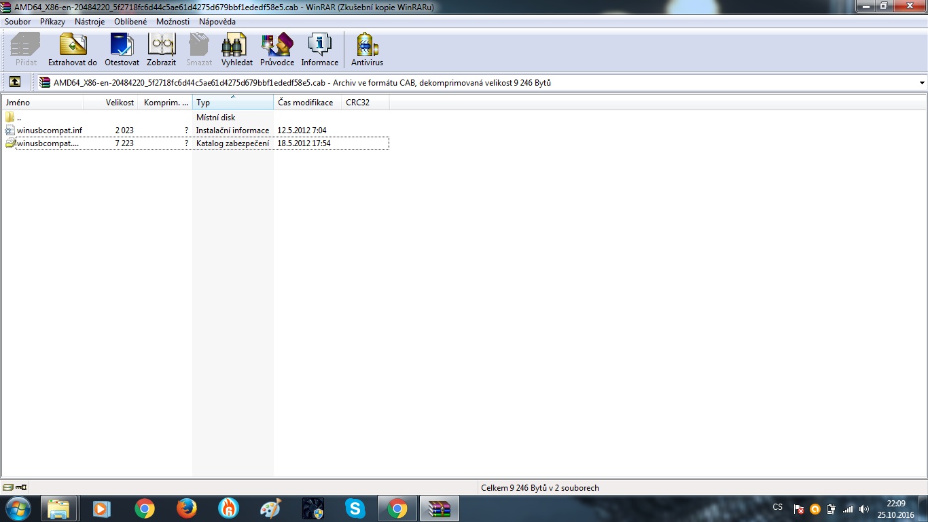Show archive details with Informace
Screen dimensions: 928x522
pos(319,45)
